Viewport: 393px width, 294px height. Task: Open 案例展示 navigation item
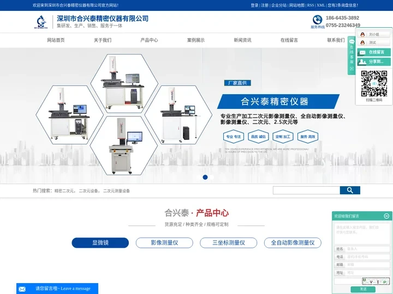point(196,40)
